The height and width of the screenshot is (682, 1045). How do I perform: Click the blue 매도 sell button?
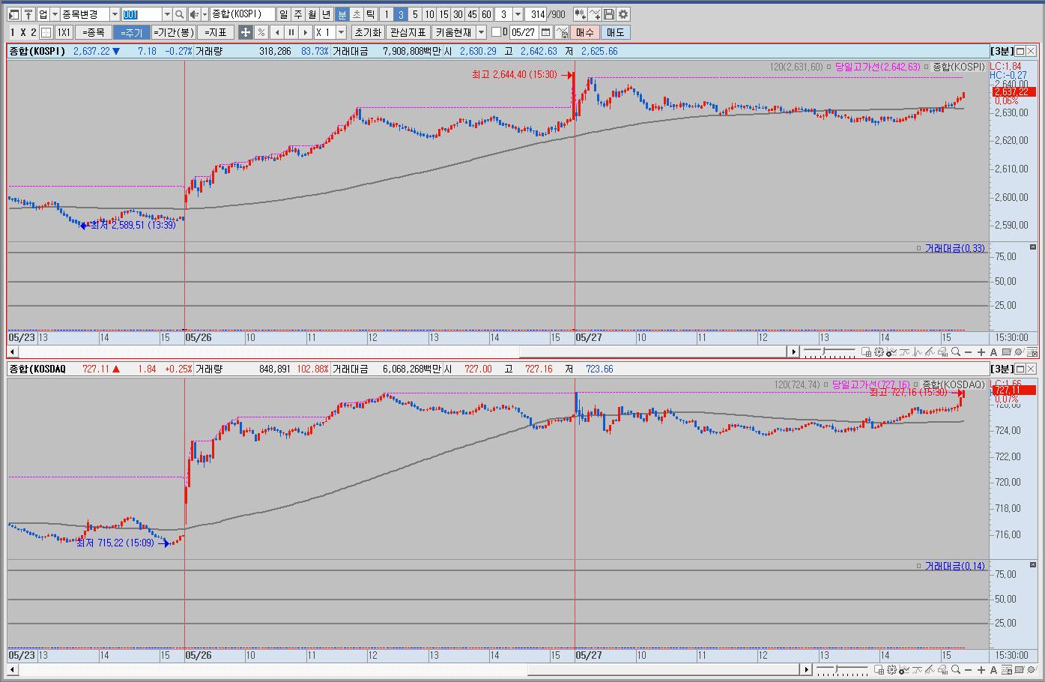tap(615, 32)
